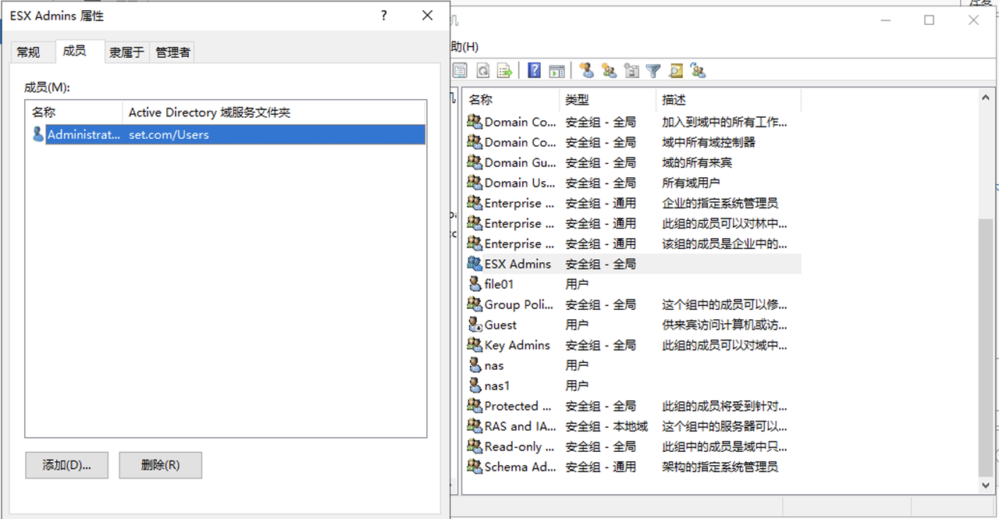
Task: Click the Refresh toolbar icon
Action: [x=483, y=71]
